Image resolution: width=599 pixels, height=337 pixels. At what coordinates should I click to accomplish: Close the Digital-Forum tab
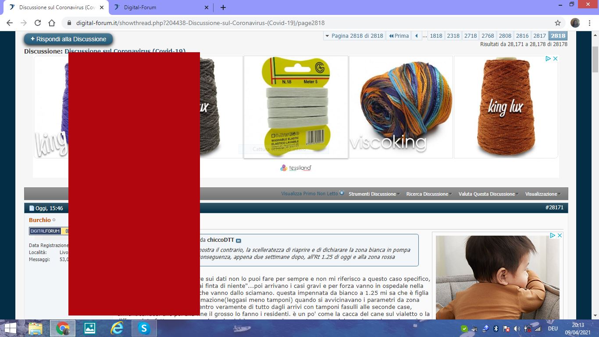click(207, 7)
